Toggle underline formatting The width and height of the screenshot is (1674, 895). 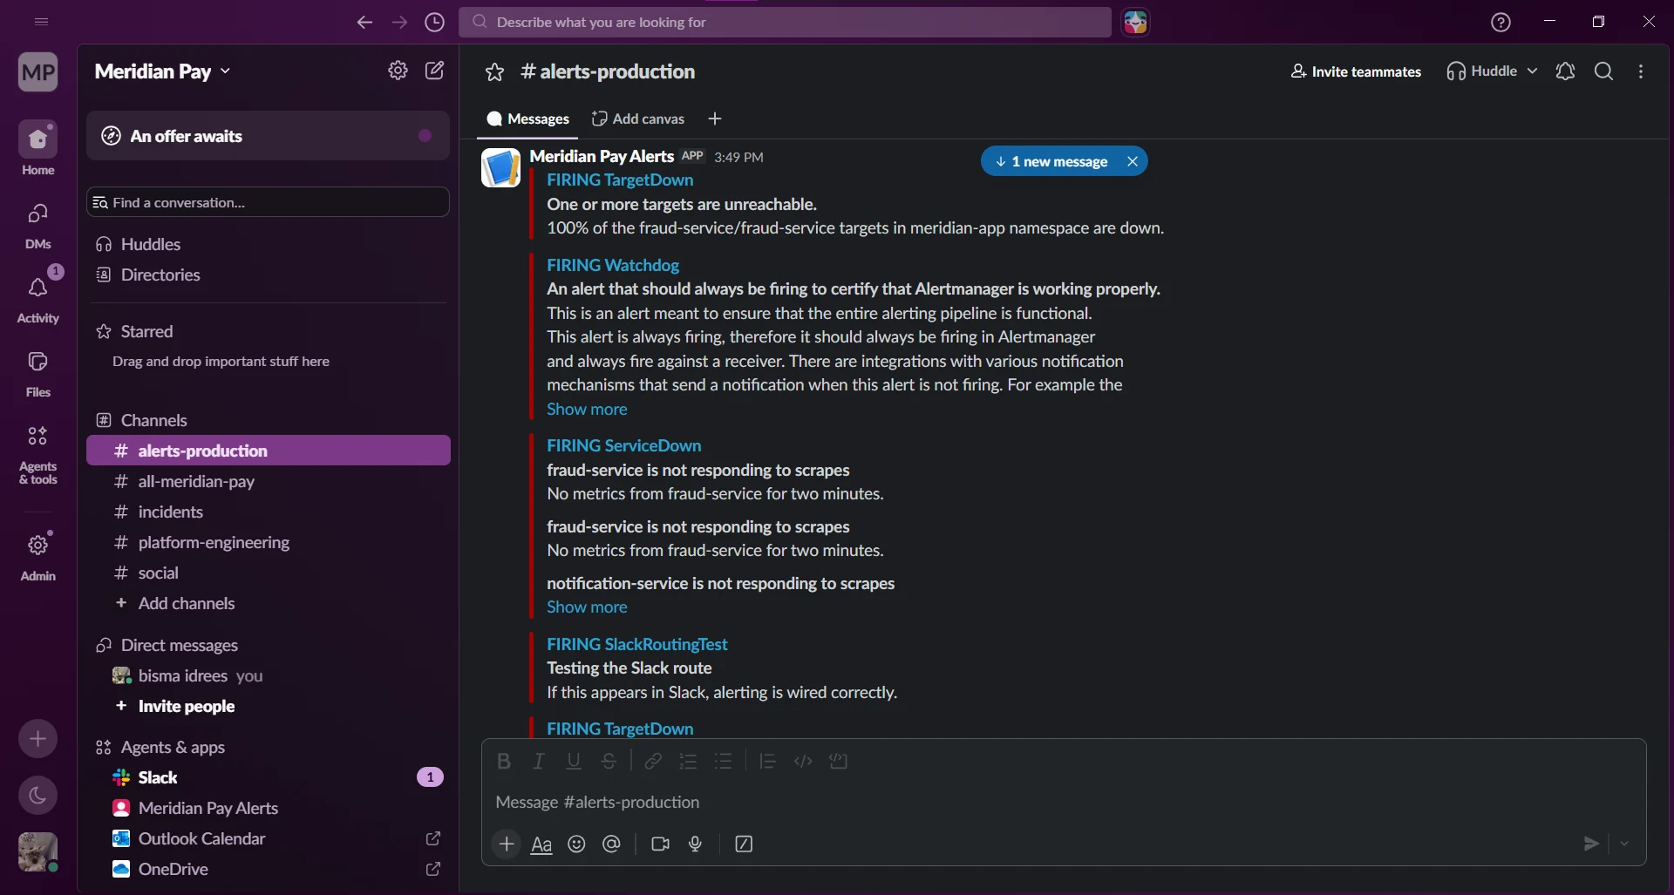point(574,761)
